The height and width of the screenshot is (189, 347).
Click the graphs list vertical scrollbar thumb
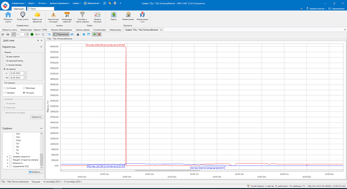41,159
